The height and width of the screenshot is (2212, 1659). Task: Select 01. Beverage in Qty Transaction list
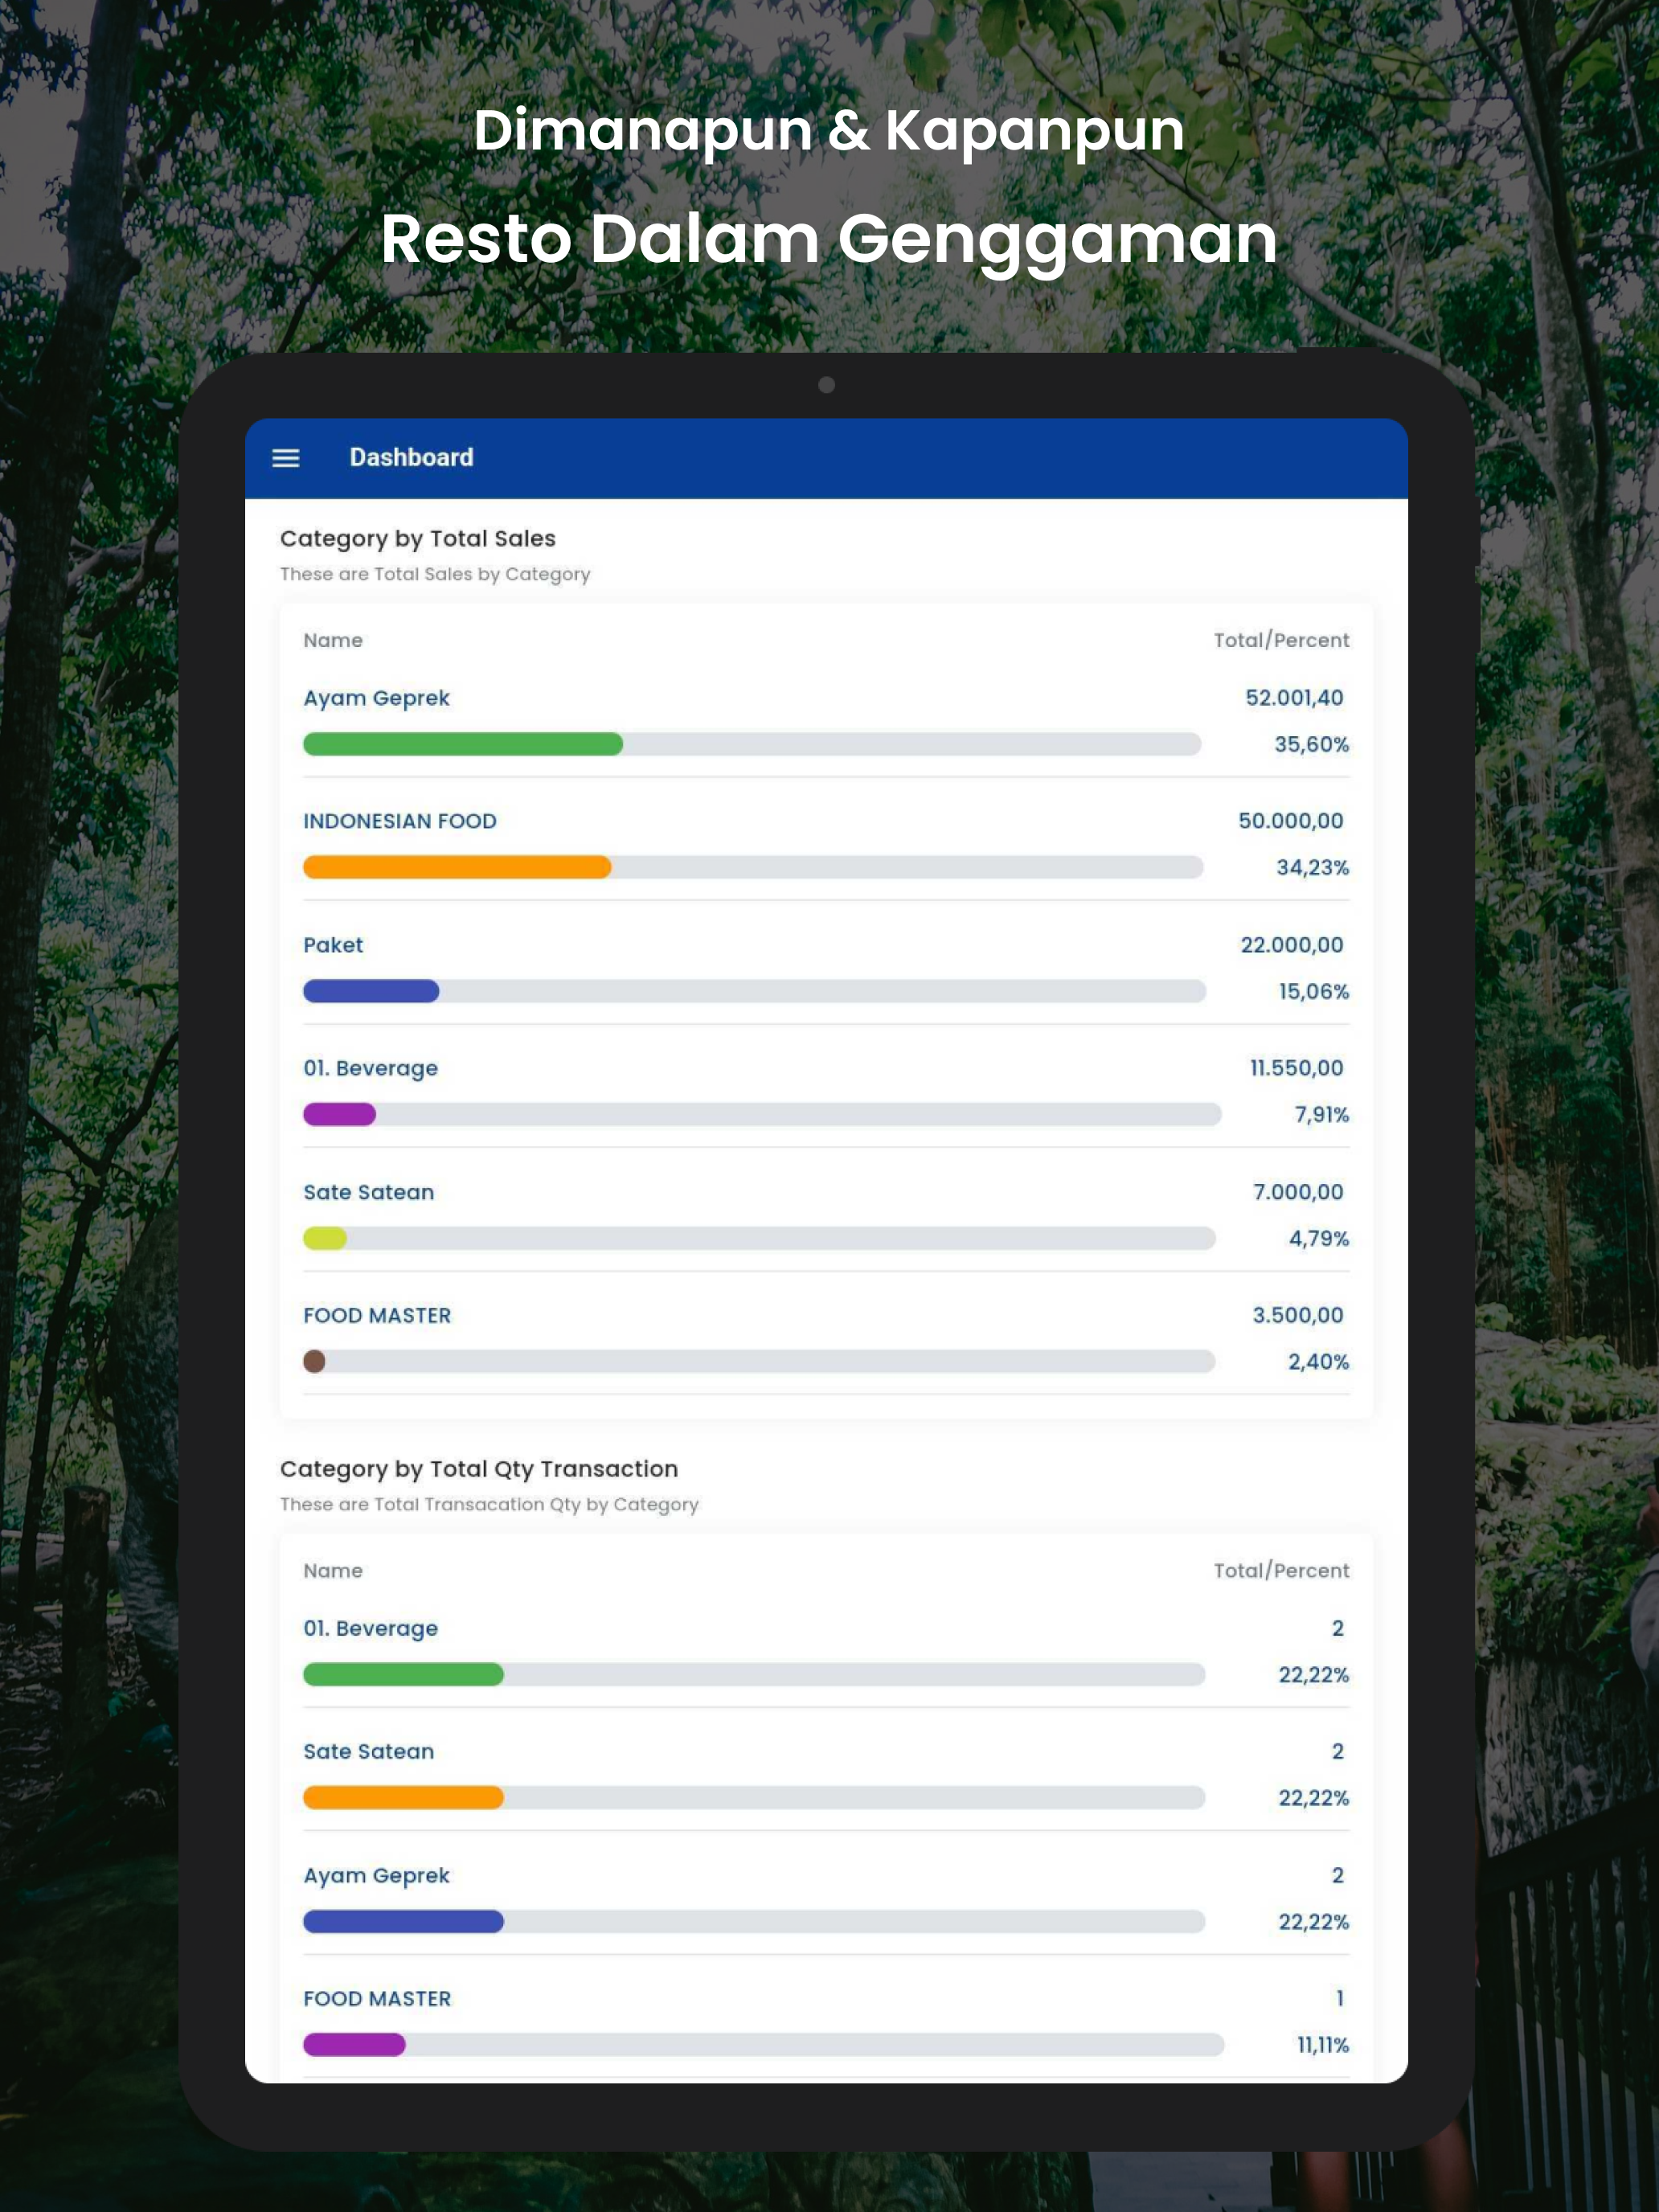tap(371, 1628)
